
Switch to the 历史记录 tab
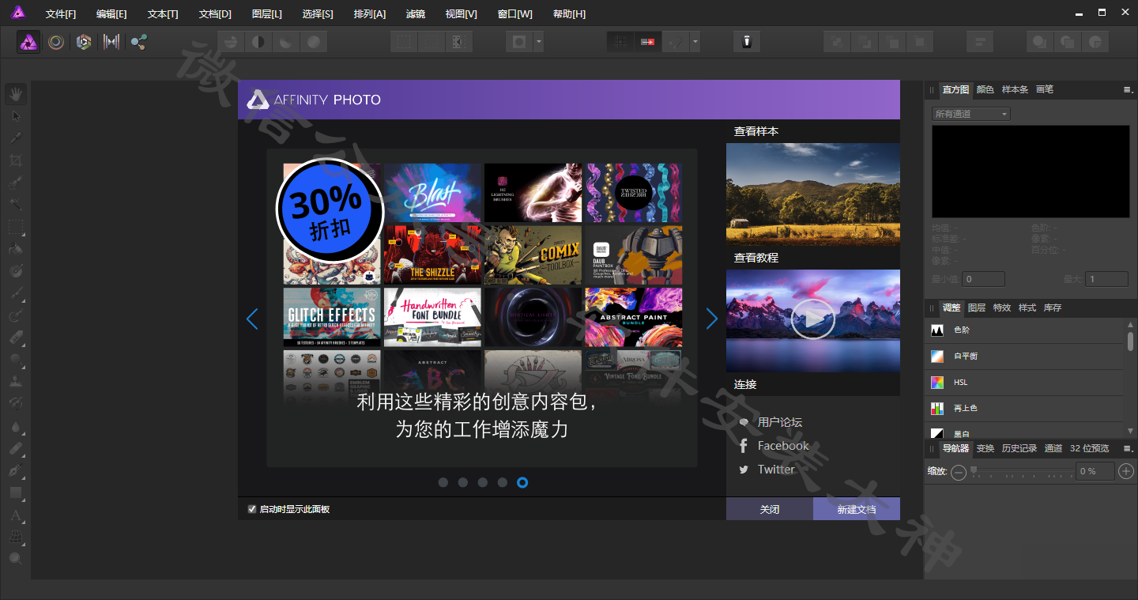1019,448
